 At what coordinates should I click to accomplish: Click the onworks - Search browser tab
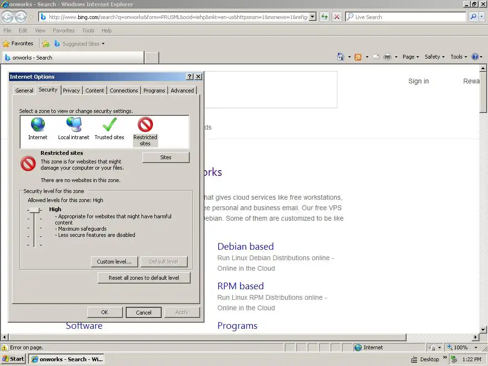point(73,58)
